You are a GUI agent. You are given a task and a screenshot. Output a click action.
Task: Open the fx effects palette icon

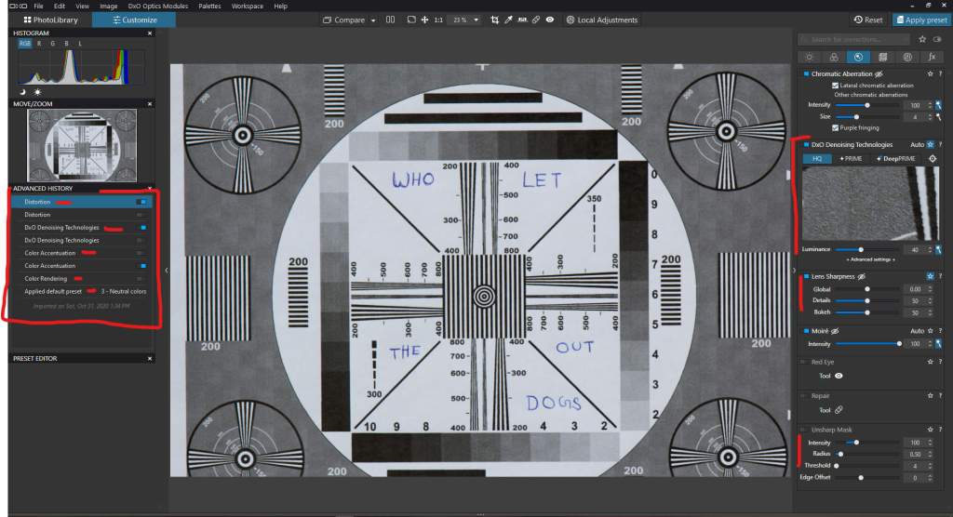932,57
